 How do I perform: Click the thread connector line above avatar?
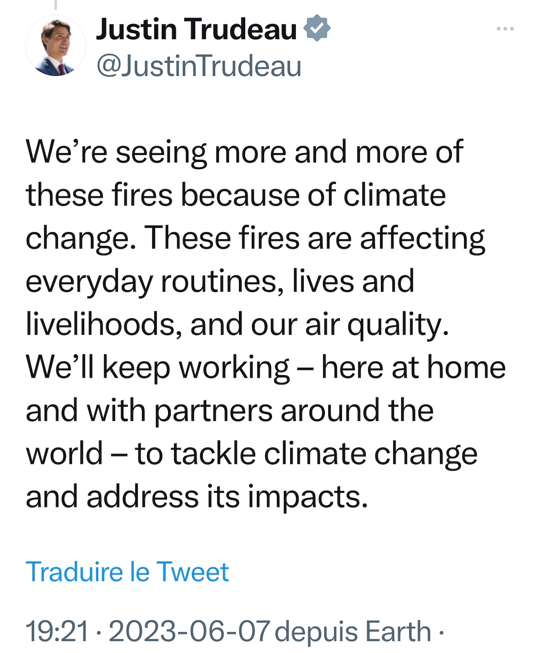click(56, 5)
